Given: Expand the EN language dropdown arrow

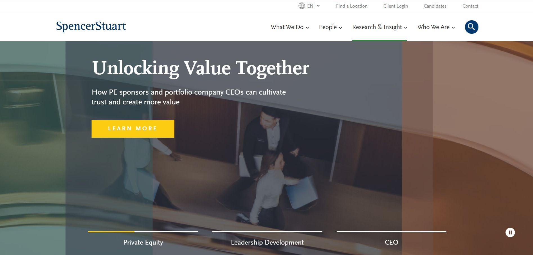Looking at the screenshot, I should (x=318, y=6).
